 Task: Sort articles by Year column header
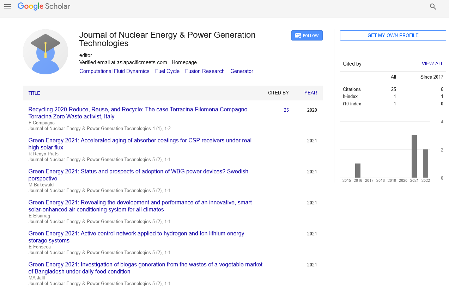[x=310, y=93]
